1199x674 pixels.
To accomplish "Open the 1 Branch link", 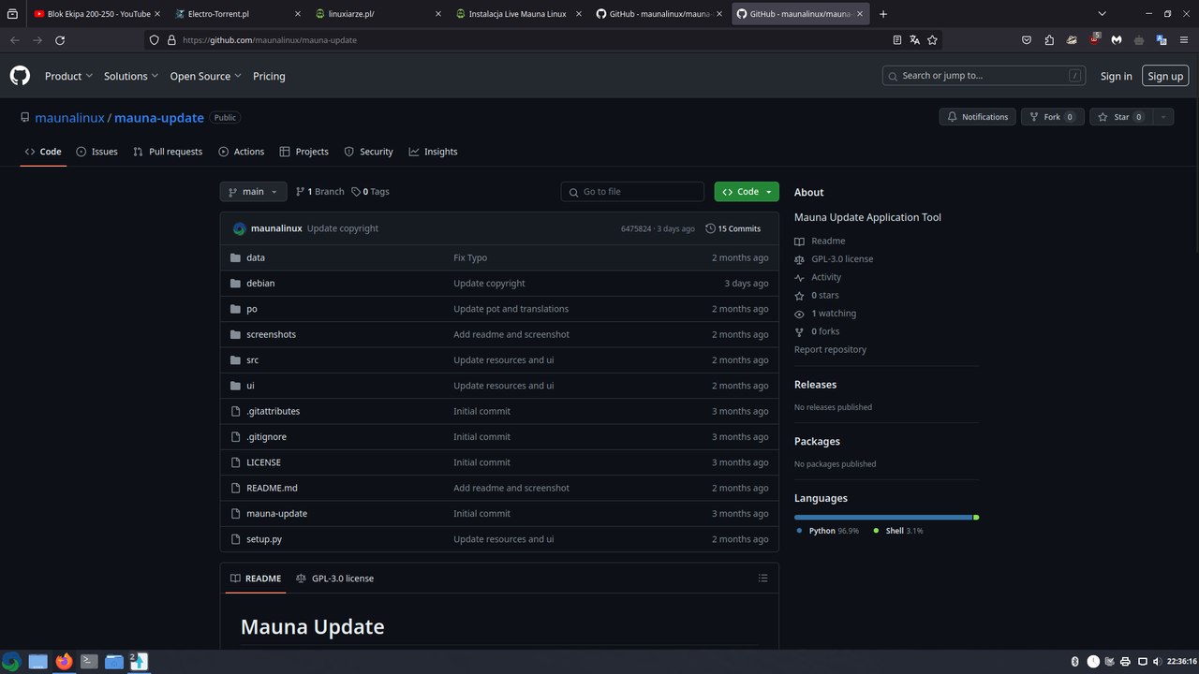I will 320,192.
